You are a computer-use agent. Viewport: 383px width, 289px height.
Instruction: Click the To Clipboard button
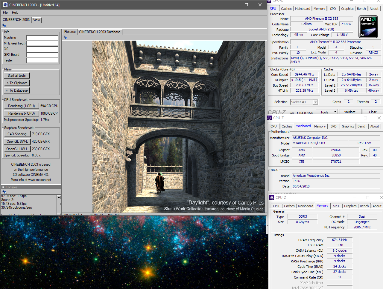click(17, 83)
